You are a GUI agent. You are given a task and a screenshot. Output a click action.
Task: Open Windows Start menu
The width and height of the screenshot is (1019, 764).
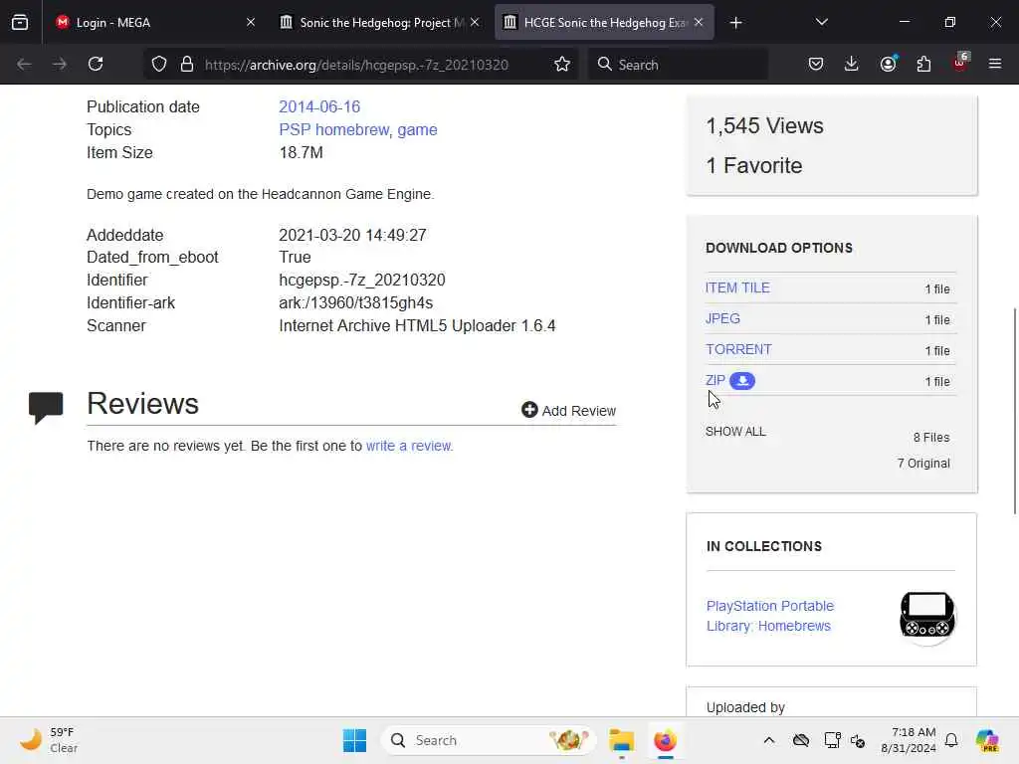pos(354,740)
